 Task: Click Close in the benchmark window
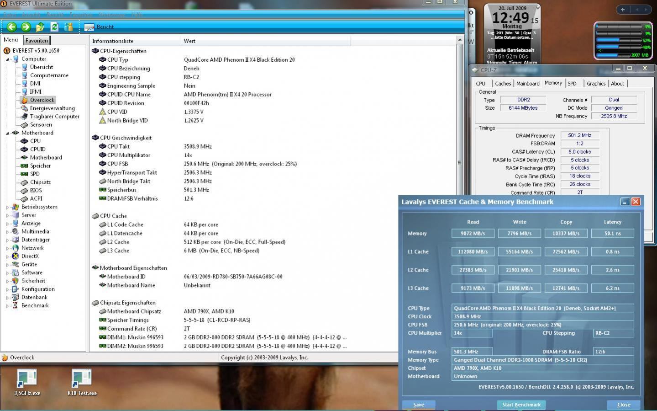(x=624, y=405)
